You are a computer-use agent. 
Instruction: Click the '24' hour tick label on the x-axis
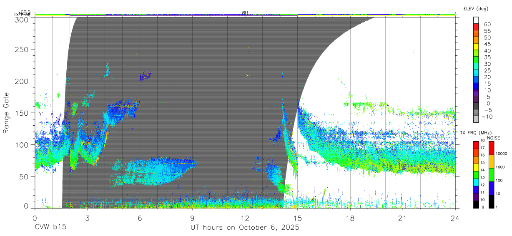point(455,218)
